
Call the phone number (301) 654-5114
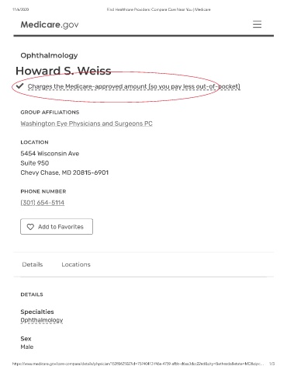coord(43,203)
